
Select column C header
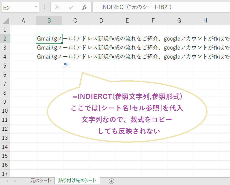(x=75, y=21)
